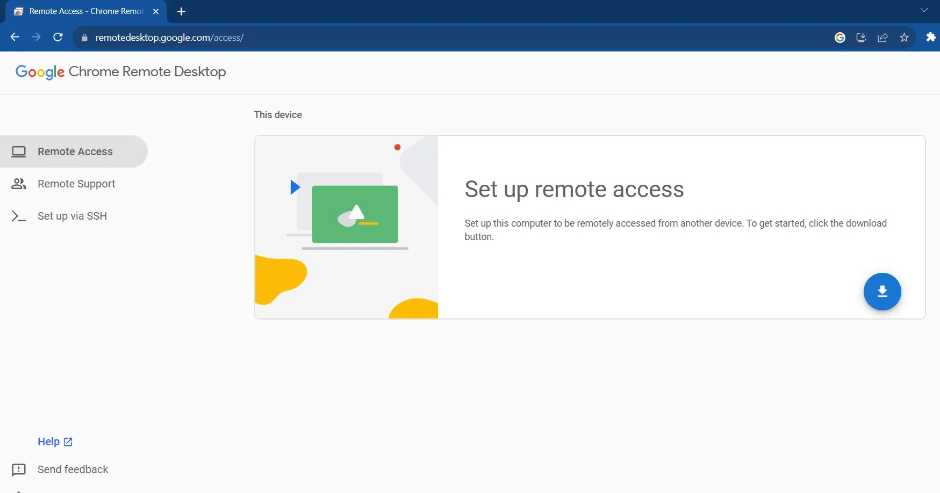Share this page using share icon
Viewport: 940px width, 493px height.
click(x=882, y=38)
